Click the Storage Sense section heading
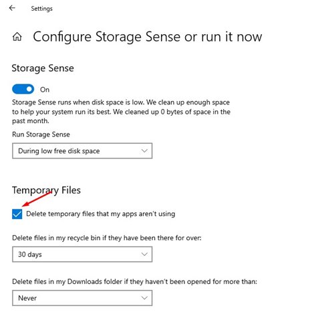Screen dimensions: 334x322 click(x=43, y=68)
